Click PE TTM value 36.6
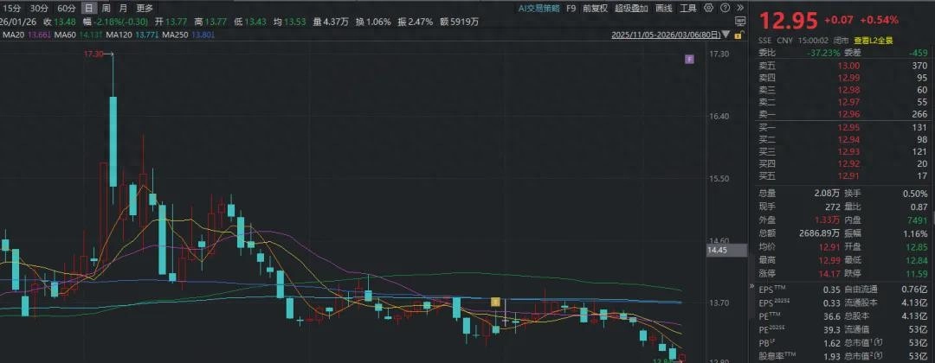 (x=832, y=316)
